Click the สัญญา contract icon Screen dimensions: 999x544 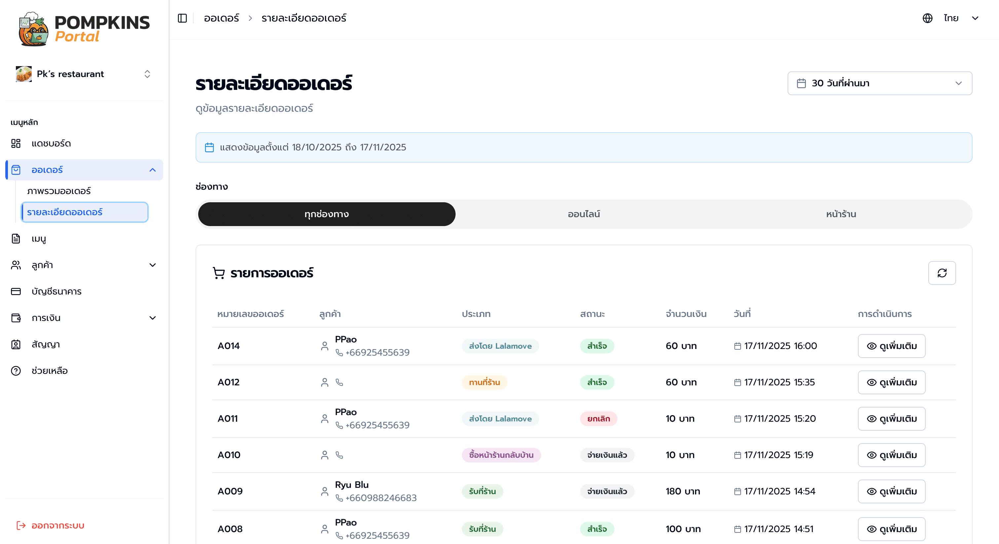[16, 344]
